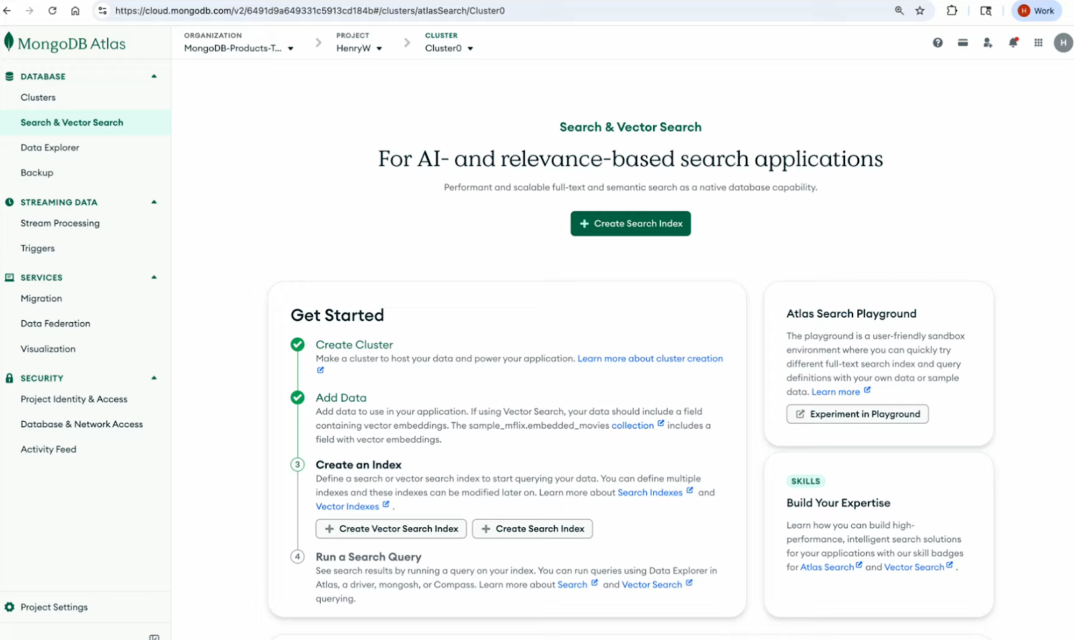Open Data Explorer in sidebar
The width and height of the screenshot is (1074, 640).
click(50, 148)
